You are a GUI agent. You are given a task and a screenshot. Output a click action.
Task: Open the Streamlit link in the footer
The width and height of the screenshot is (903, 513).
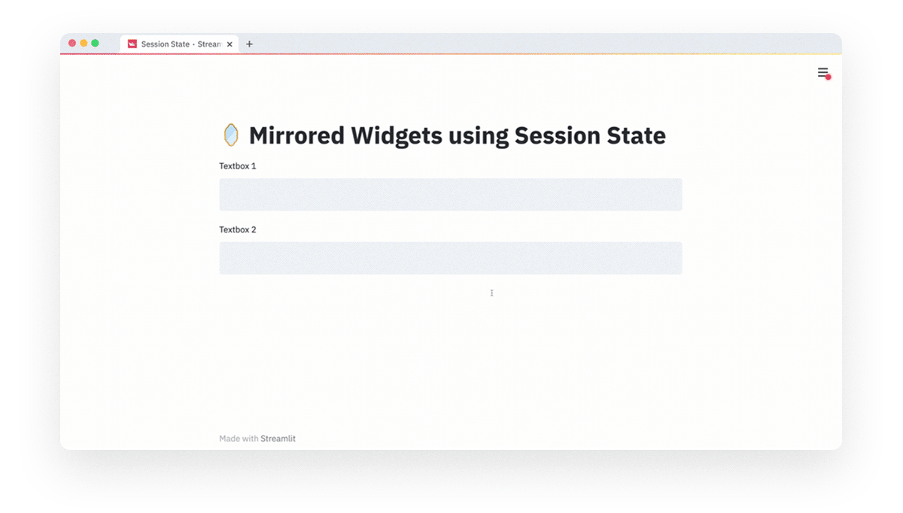[278, 439]
